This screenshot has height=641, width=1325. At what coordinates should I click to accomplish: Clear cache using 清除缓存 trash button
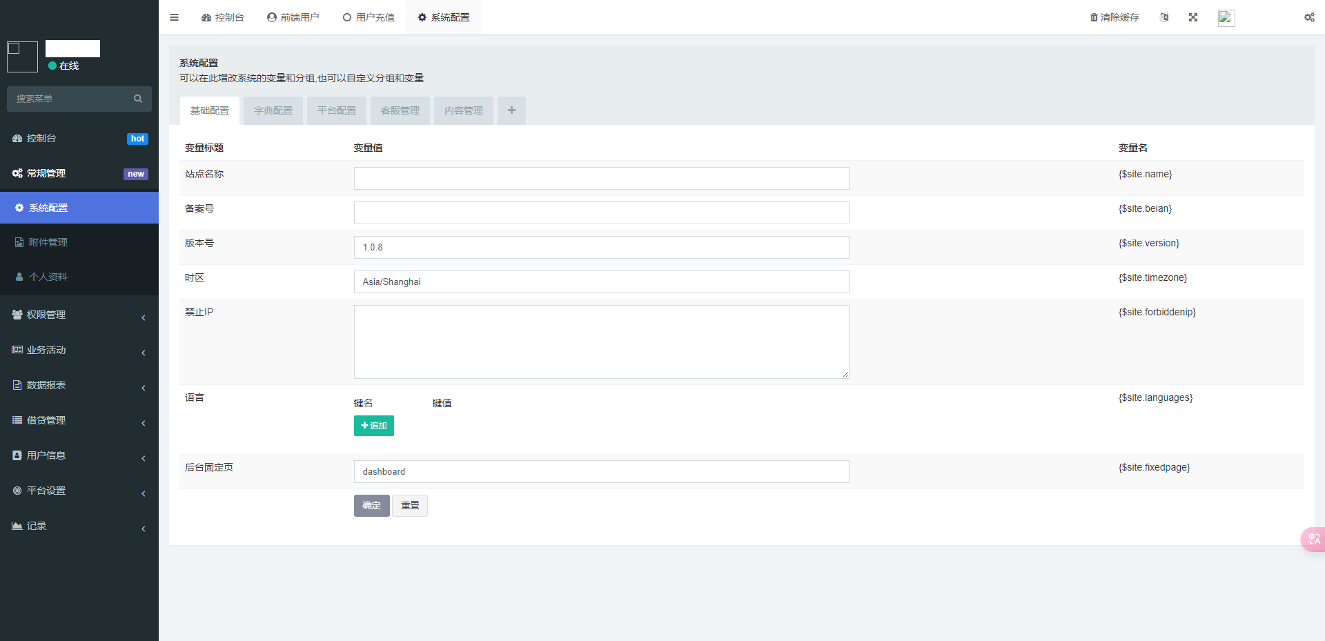click(x=1115, y=17)
